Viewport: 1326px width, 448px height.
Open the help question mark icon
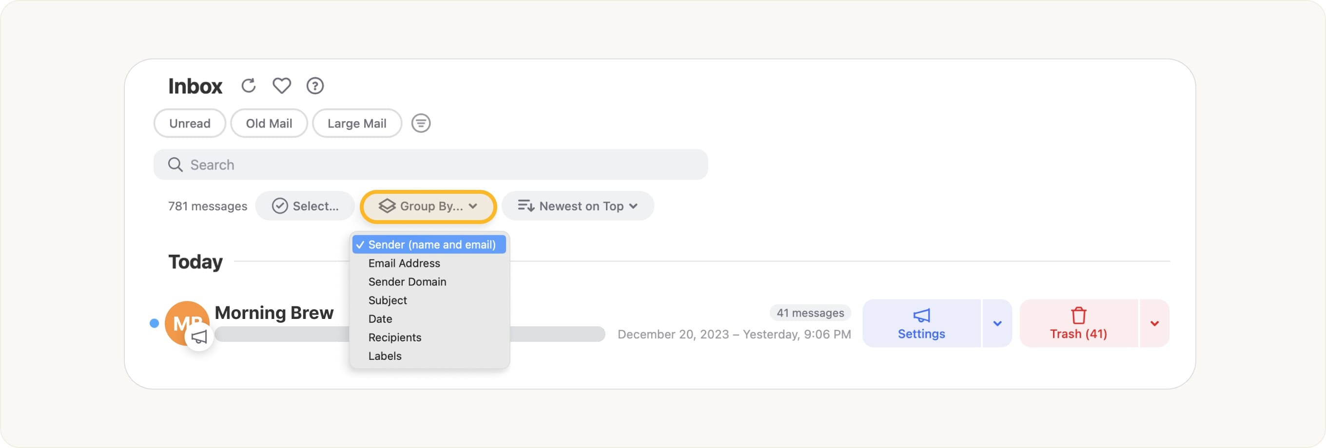pos(315,86)
